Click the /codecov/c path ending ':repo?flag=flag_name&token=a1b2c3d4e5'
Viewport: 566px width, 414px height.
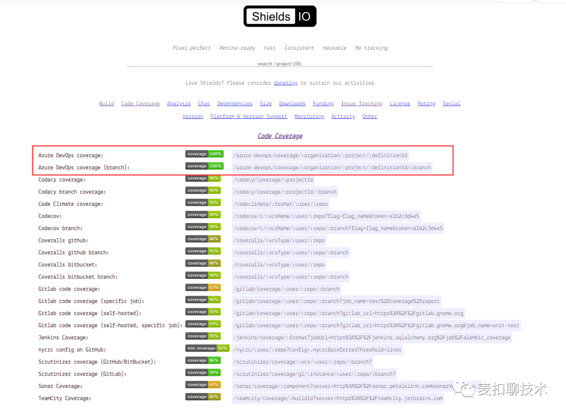(326, 216)
